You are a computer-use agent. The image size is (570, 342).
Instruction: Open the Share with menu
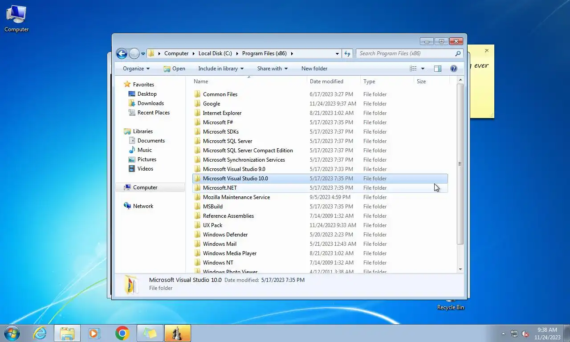coord(273,69)
